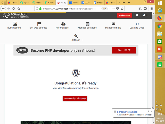The image size is (165, 124).
Task: Switch to the last New Tab tab
Action: pyautogui.click(x=111, y=3)
